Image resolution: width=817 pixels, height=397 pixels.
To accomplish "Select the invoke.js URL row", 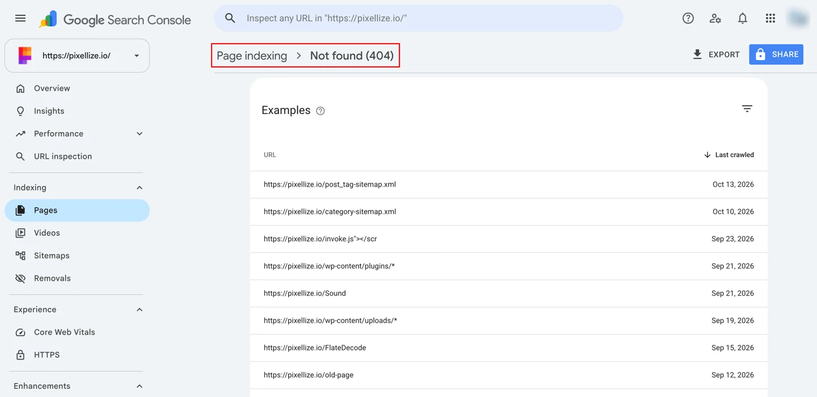I will pos(509,239).
